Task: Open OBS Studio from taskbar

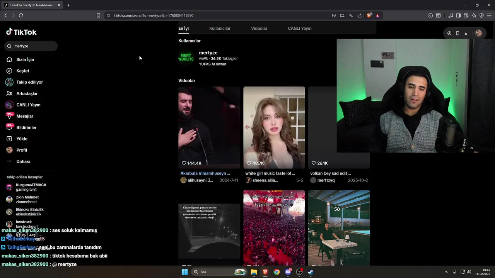Action: coord(299,272)
